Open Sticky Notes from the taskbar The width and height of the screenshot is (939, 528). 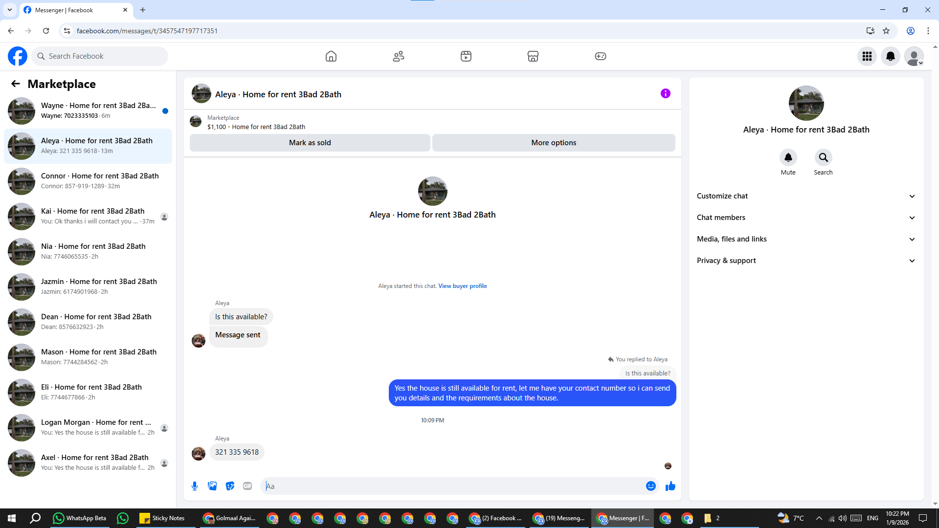[x=162, y=518]
